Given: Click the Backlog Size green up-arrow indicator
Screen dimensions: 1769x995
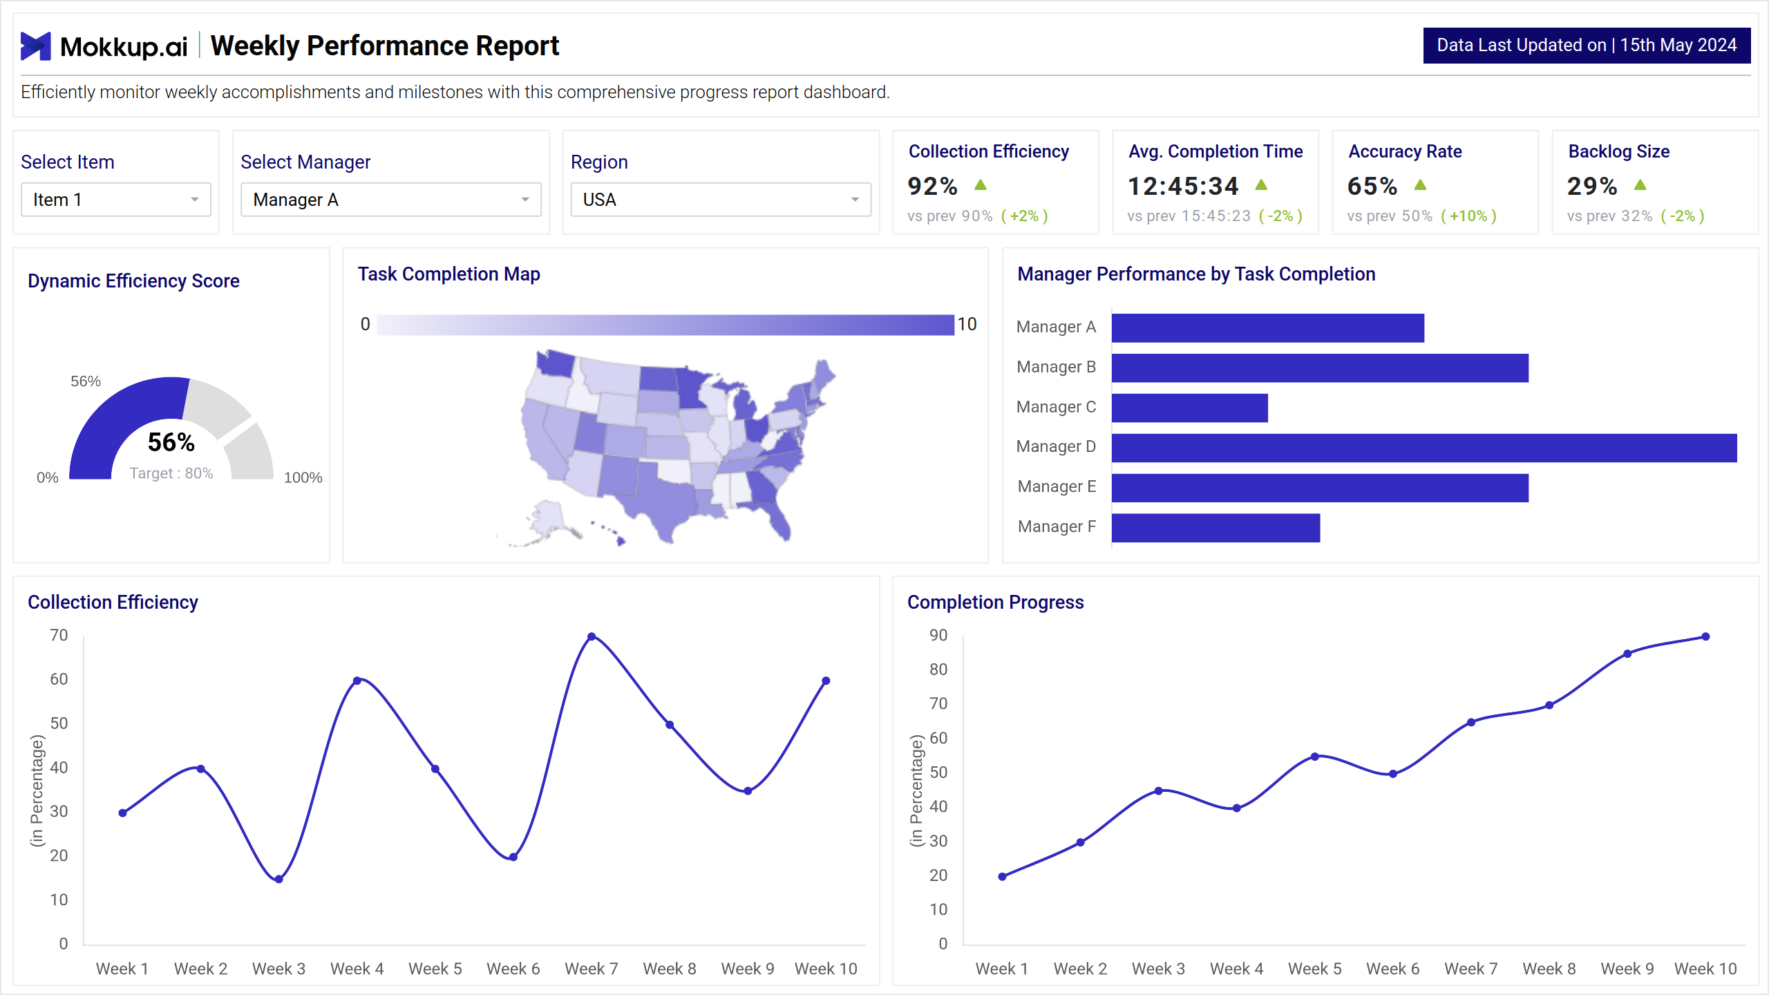Looking at the screenshot, I should click(x=1640, y=185).
